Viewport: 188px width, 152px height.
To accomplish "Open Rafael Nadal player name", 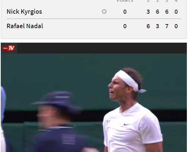I will [25, 26].
